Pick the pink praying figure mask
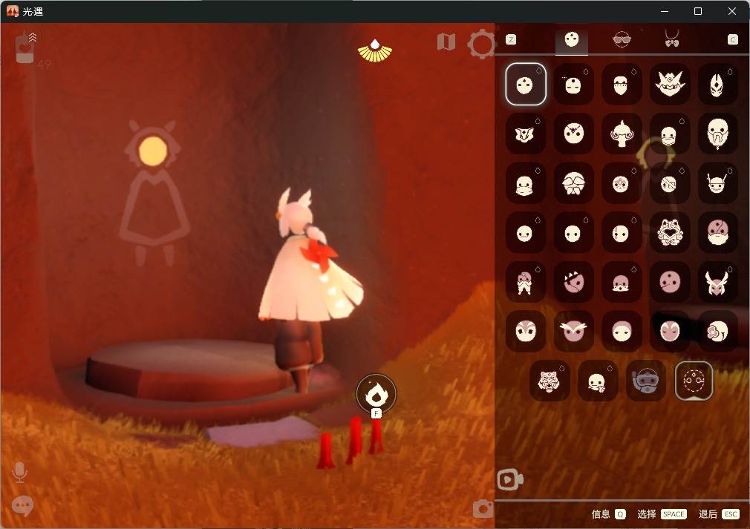This screenshot has height=529, width=750. (525, 282)
